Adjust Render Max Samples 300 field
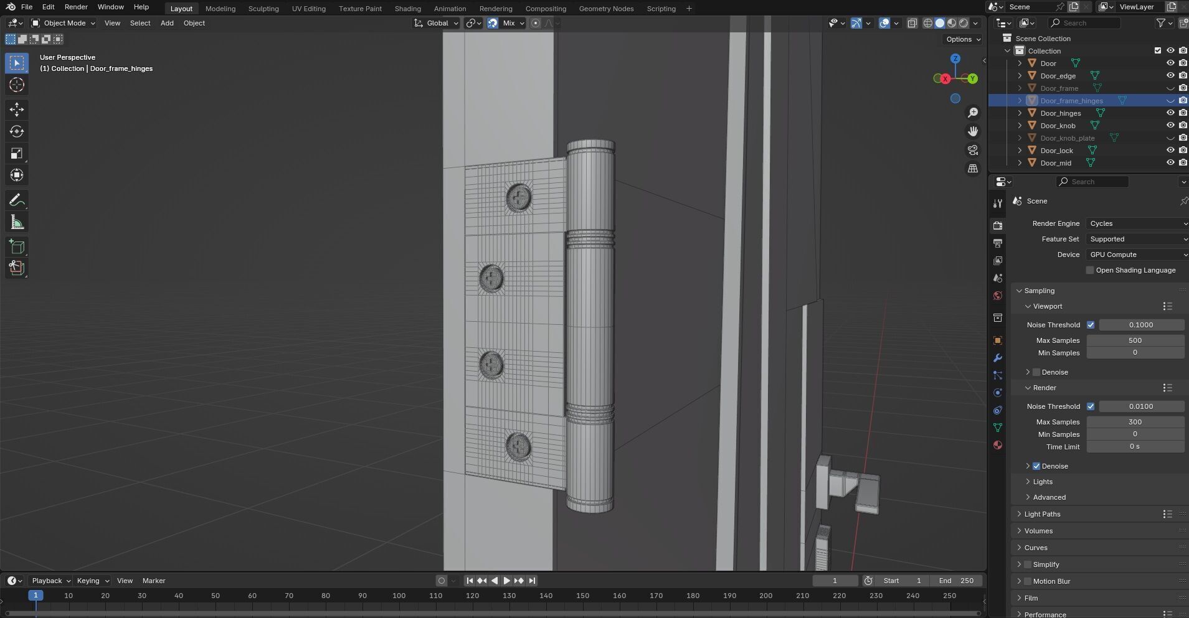The width and height of the screenshot is (1189, 618). tap(1135, 422)
